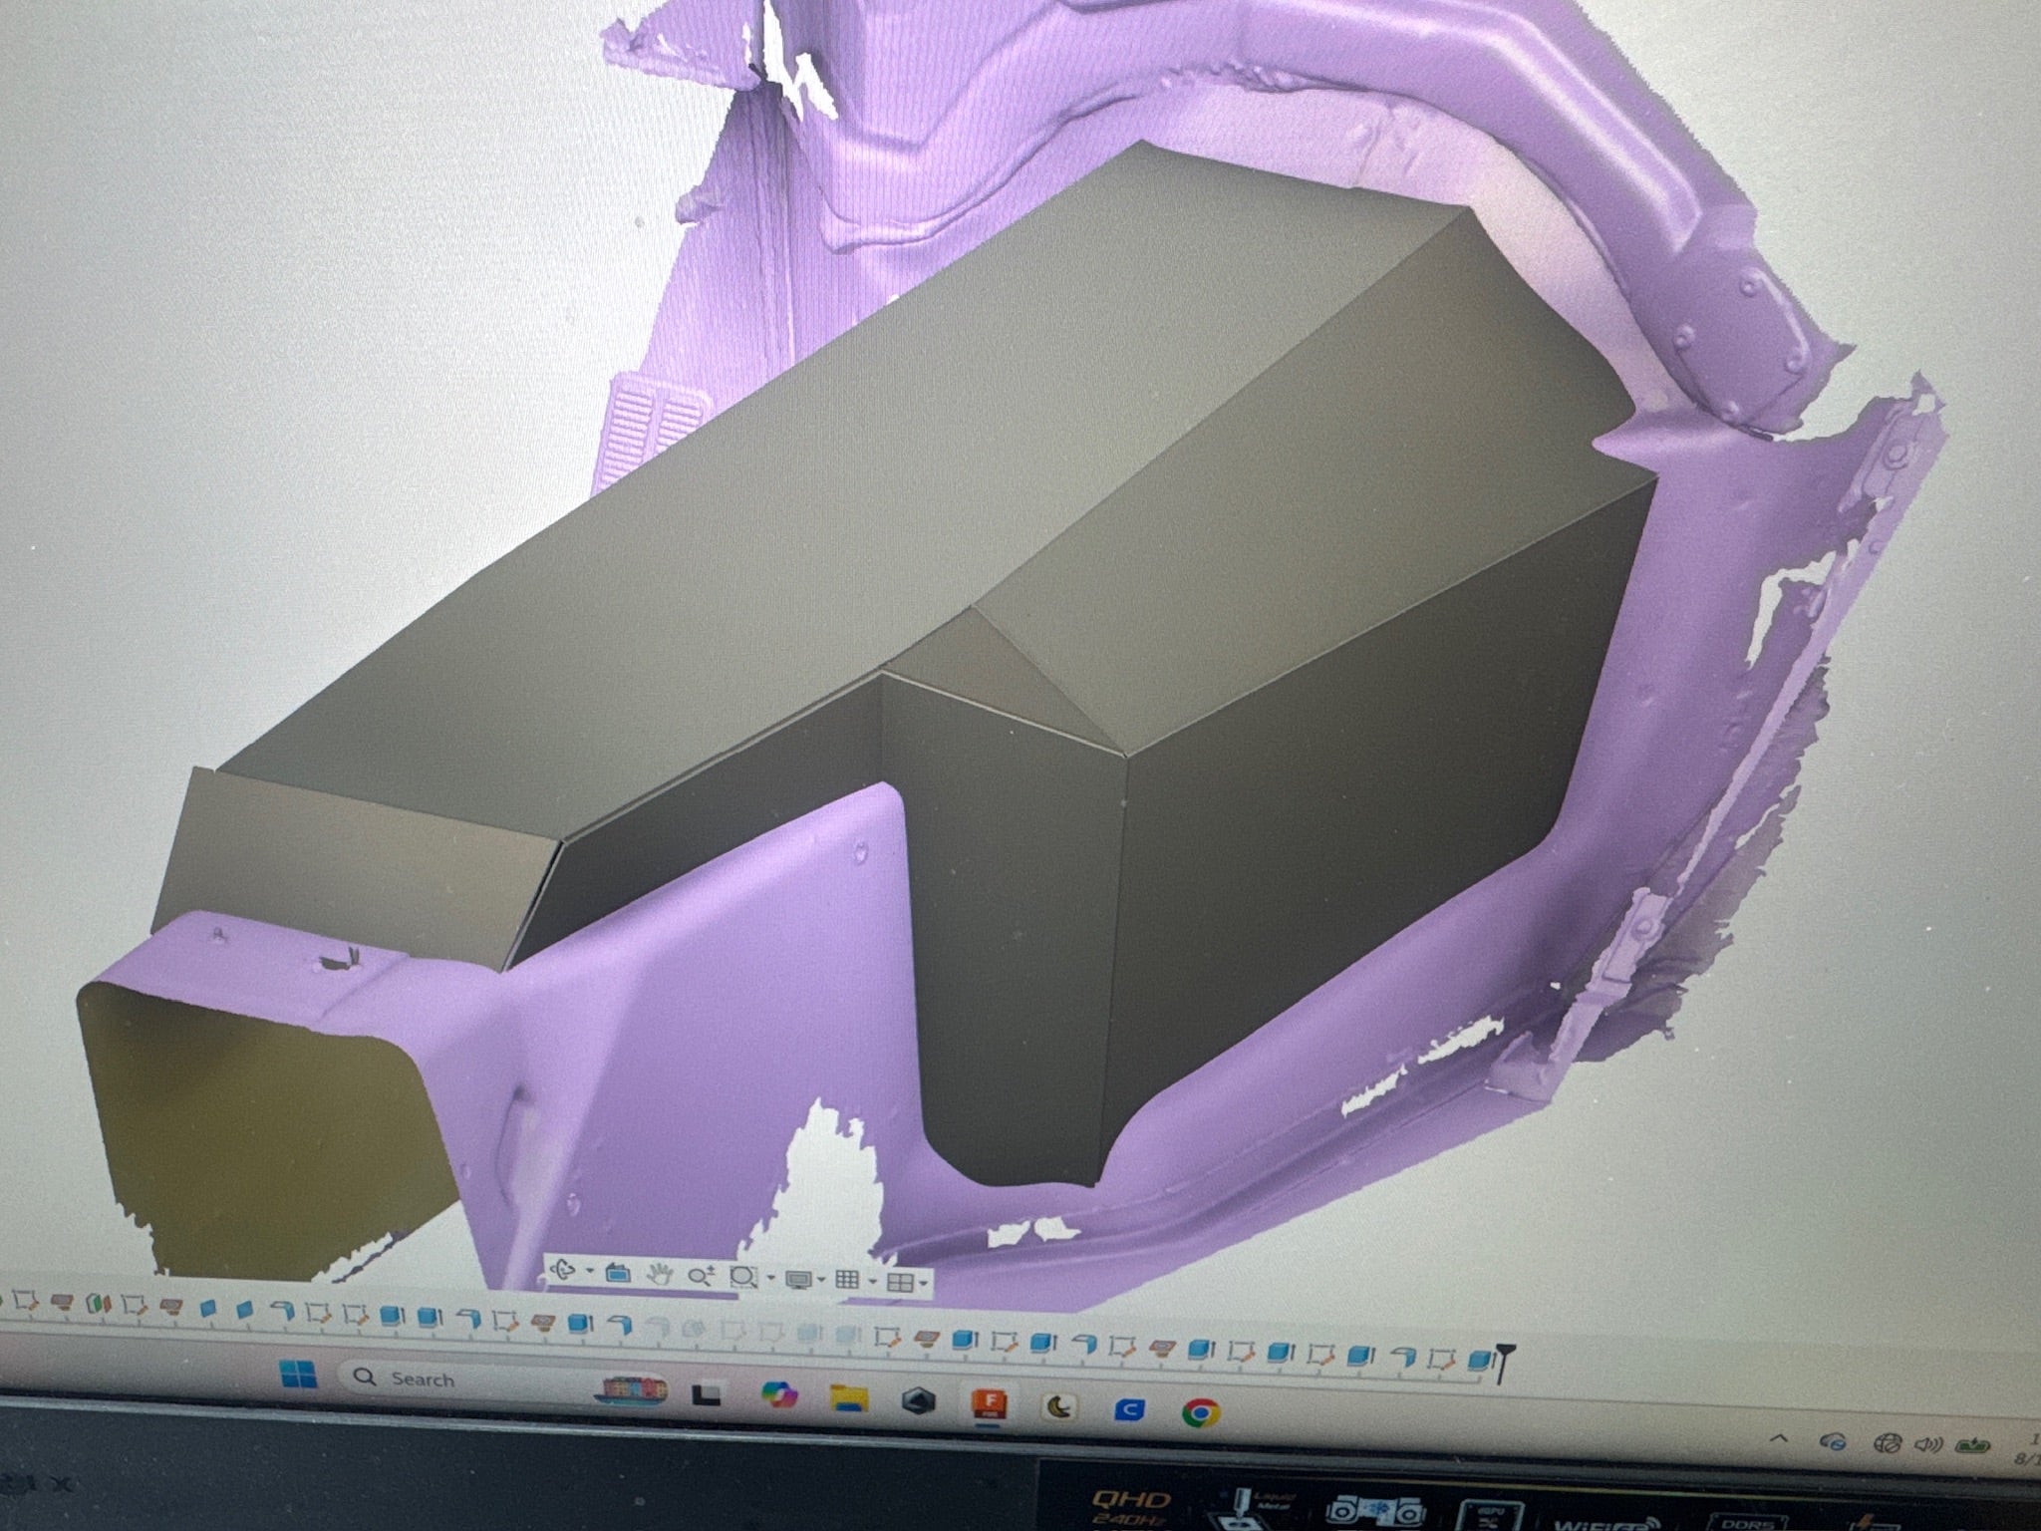Click the black hexagon app taskbar icon

tap(919, 1402)
